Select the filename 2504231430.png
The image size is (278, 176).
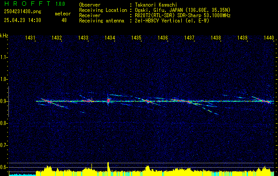[23, 11]
